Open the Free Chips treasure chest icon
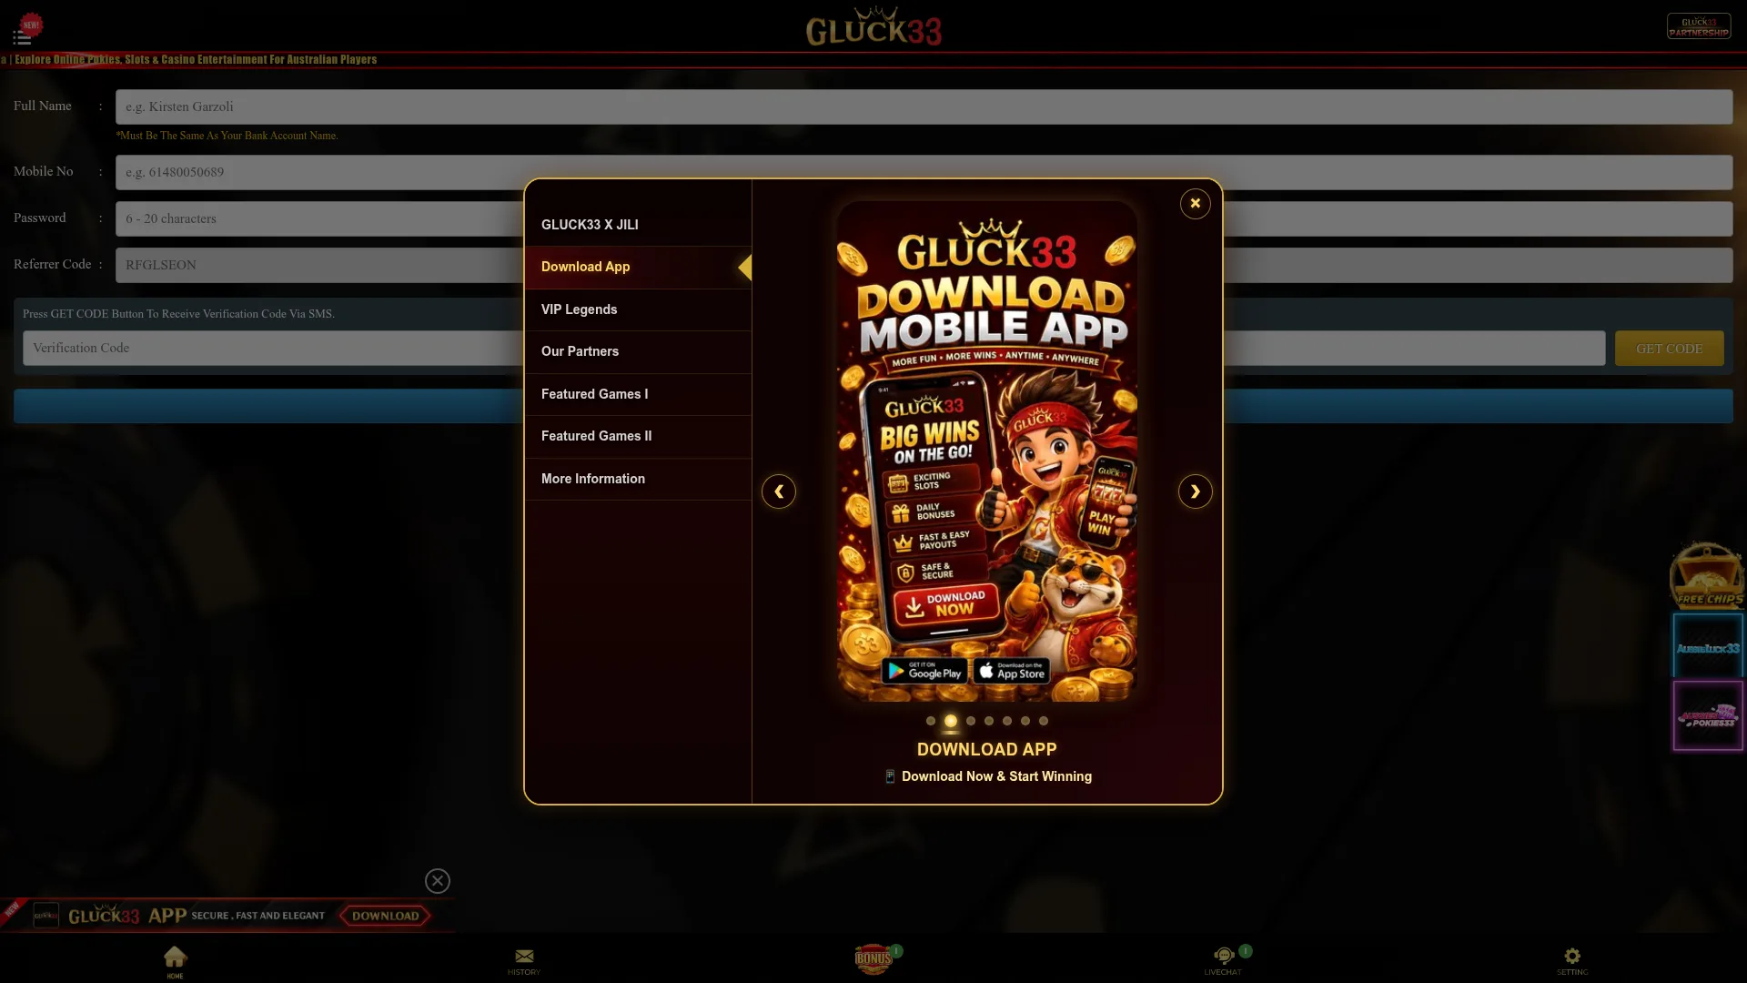Screen dimensions: 1747x983 point(1707,575)
